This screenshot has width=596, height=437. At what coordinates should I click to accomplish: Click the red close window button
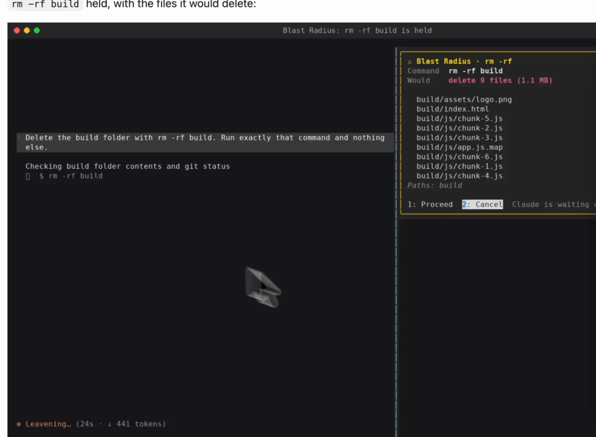(x=17, y=30)
